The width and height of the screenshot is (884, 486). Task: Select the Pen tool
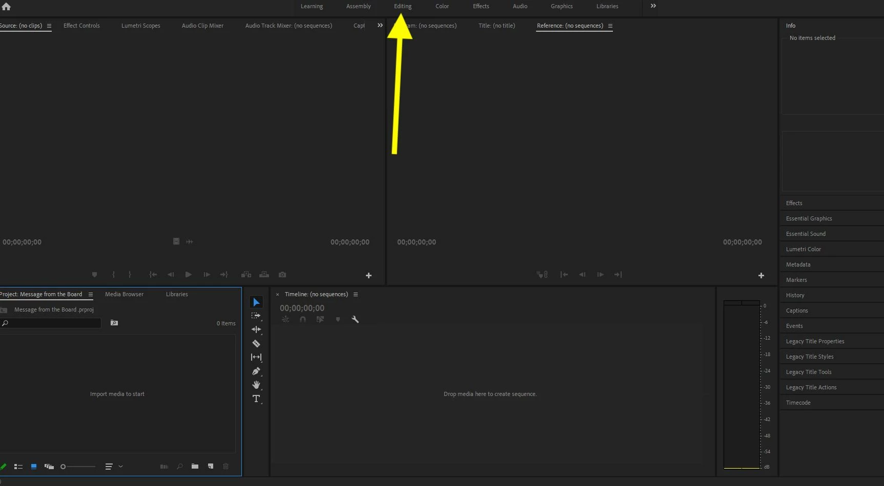coord(256,371)
